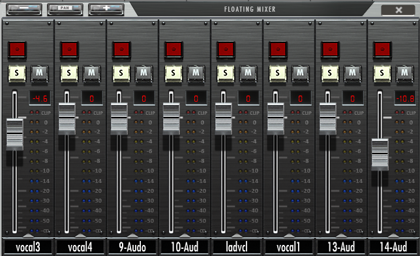Expand the triangle above vocal3 label
This screenshot has height=256, width=420.
(28, 235)
